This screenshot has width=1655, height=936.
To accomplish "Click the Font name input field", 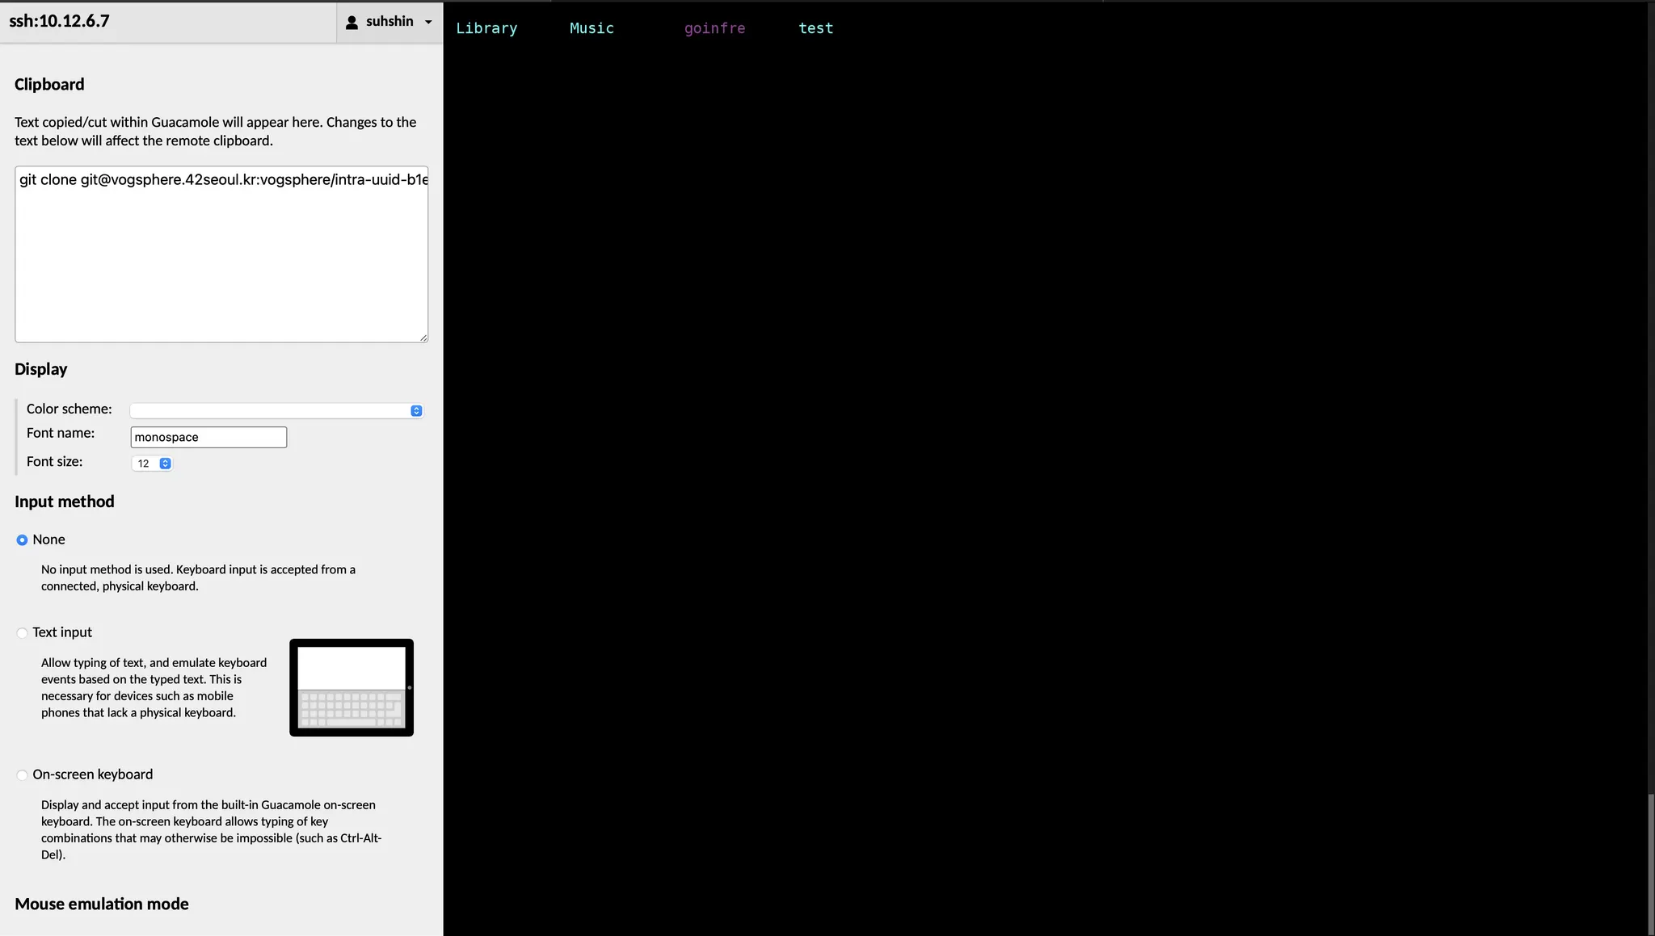I will [x=208, y=437].
